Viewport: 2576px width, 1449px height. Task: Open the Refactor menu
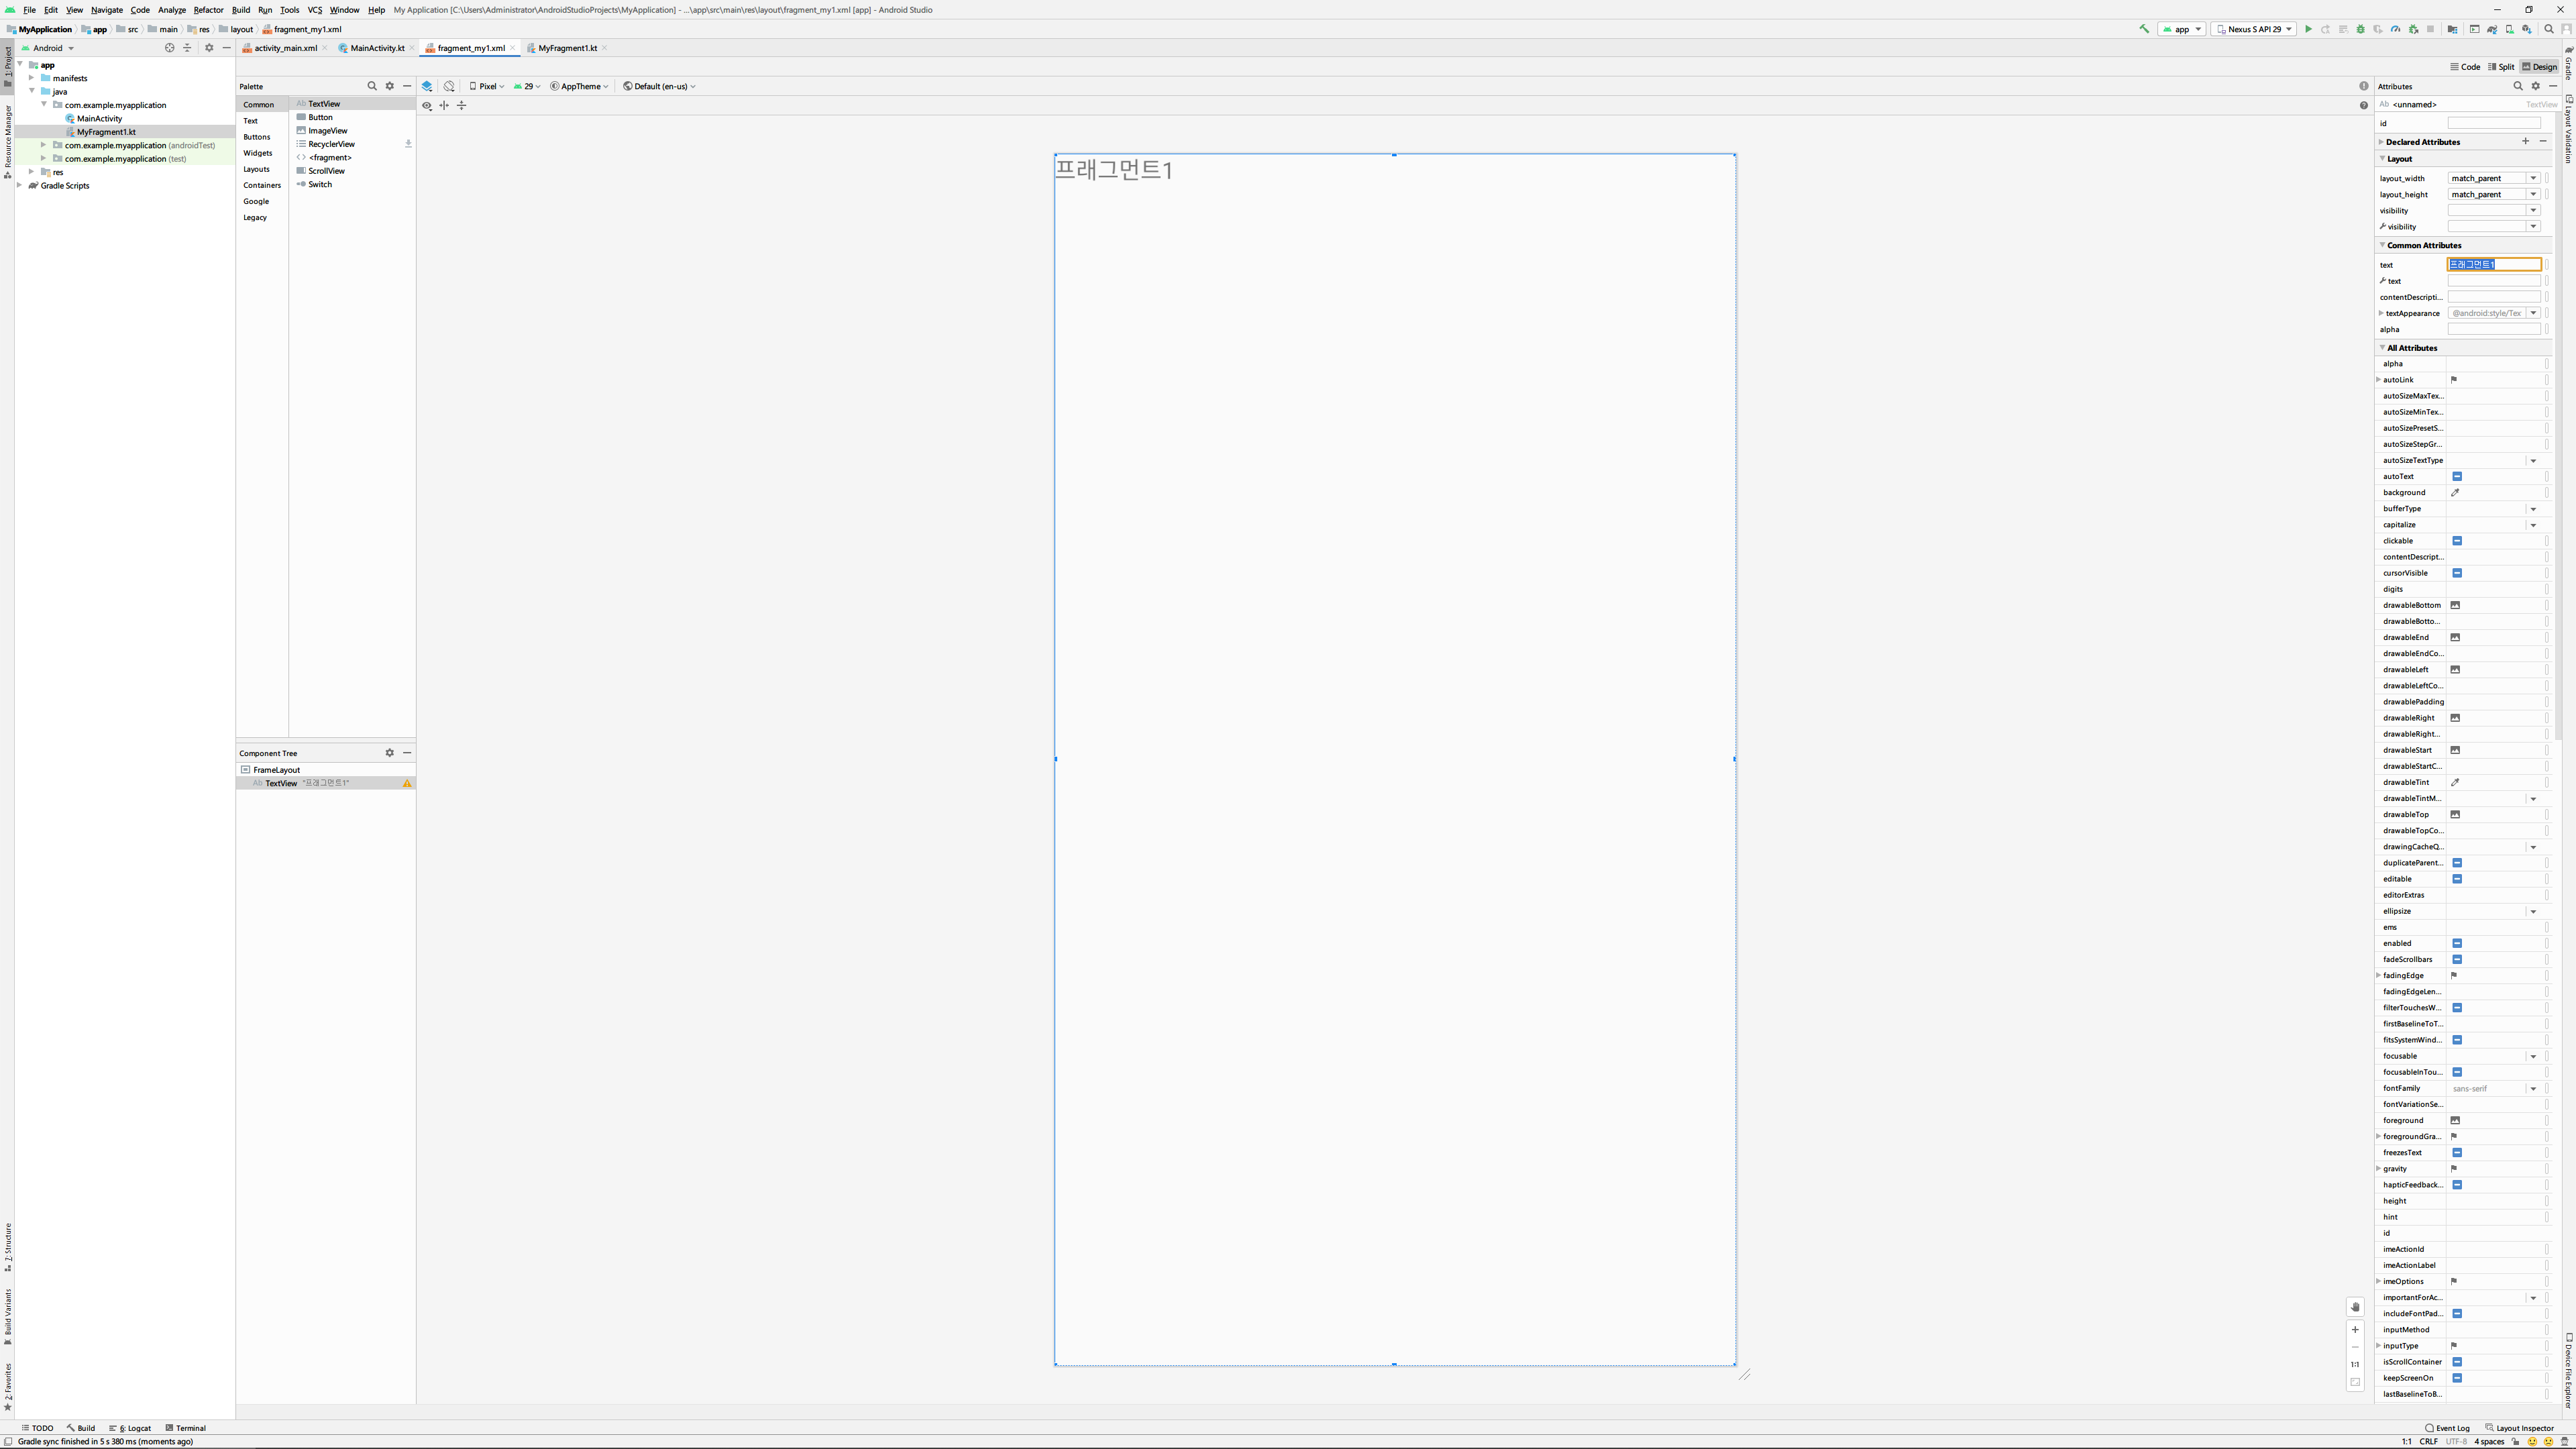click(208, 10)
